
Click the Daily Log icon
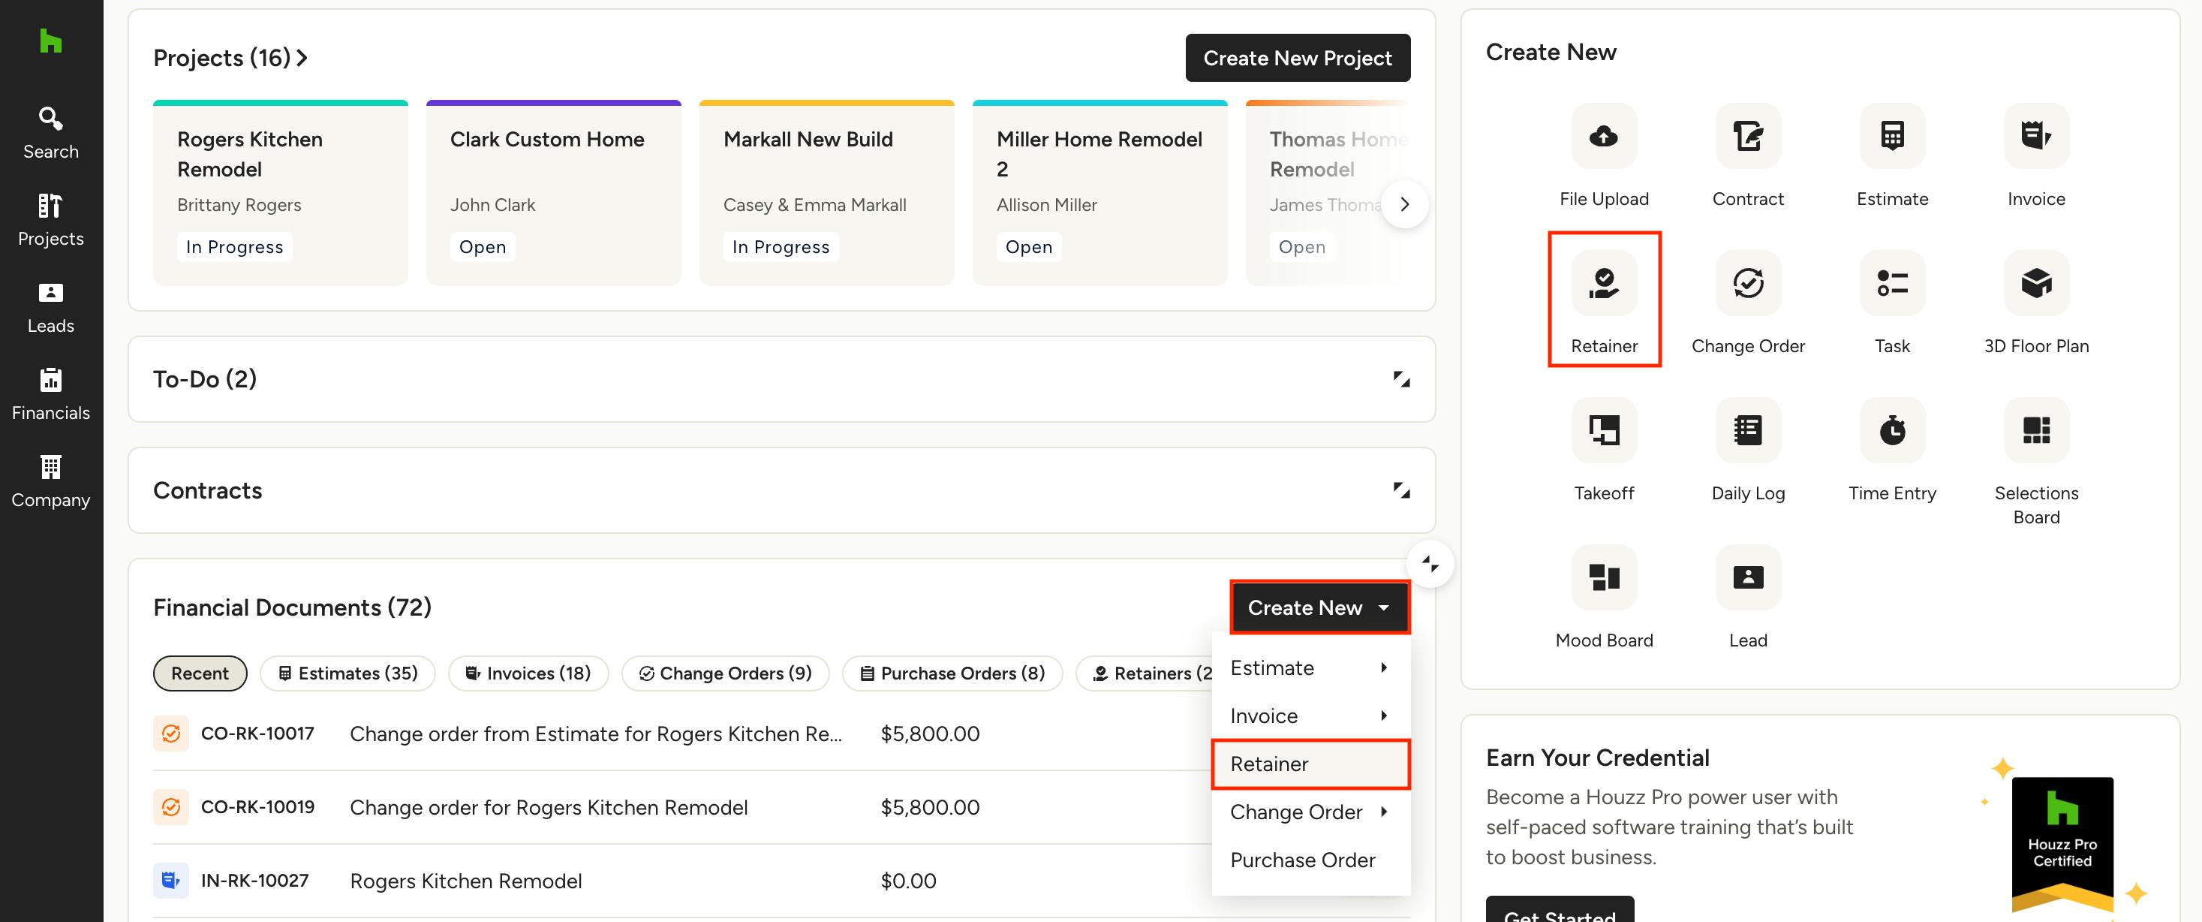tap(1747, 430)
